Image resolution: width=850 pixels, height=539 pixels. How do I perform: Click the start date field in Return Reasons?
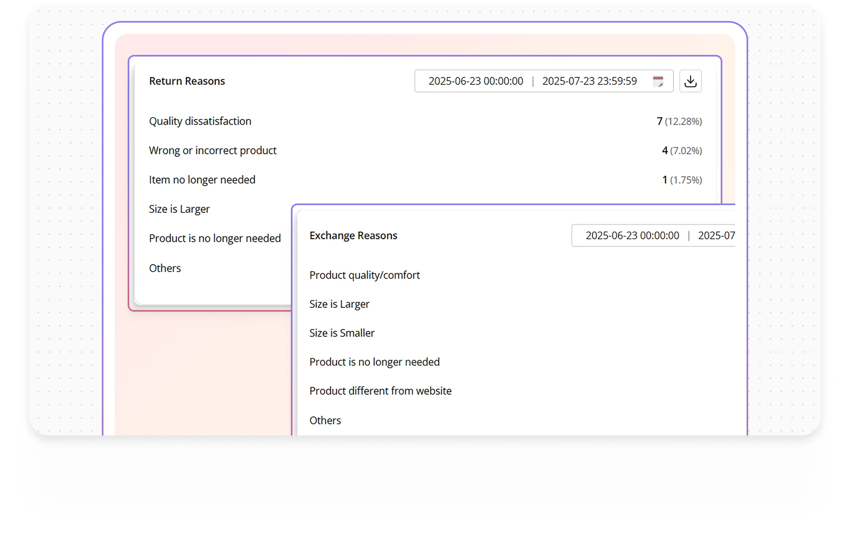click(476, 81)
